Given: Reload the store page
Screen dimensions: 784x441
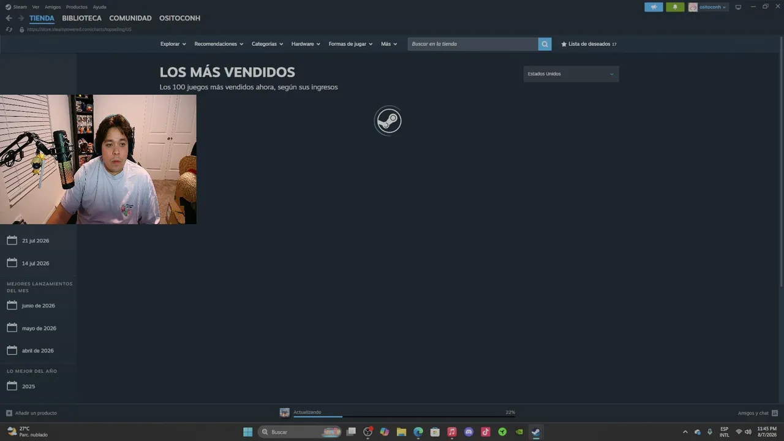Looking at the screenshot, I should coord(9,29).
